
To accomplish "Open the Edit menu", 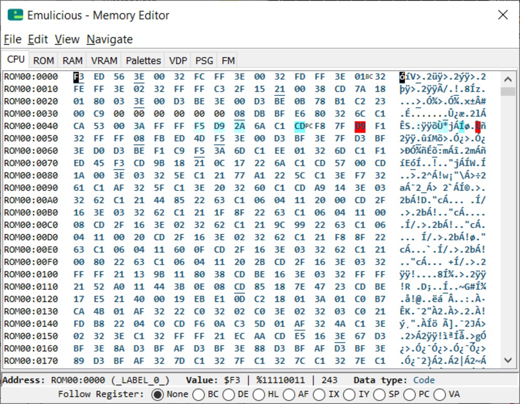I will [37, 39].
